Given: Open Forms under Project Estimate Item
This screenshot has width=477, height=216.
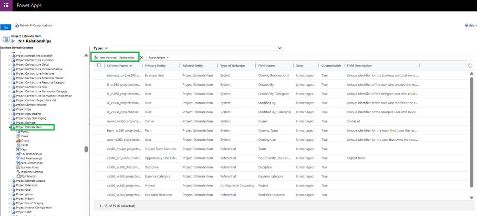Looking at the screenshot, I should pyautogui.click(x=24, y=131).
